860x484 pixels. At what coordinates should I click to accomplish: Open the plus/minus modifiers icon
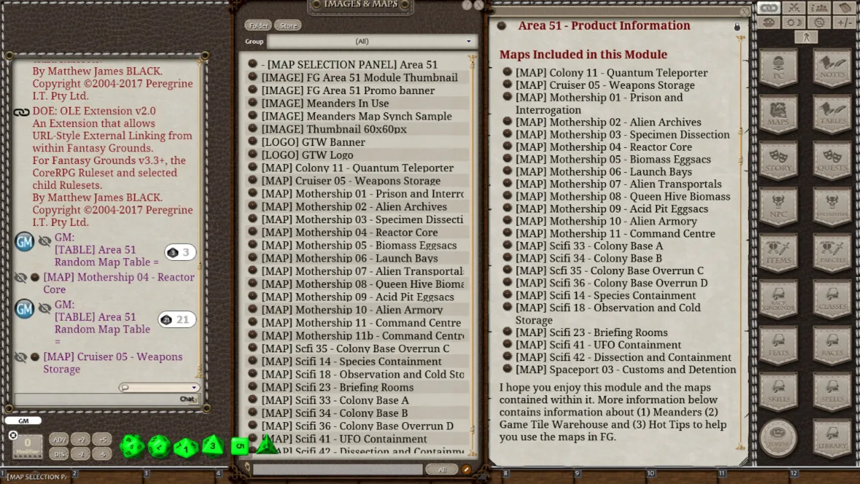tap(845, 22)
